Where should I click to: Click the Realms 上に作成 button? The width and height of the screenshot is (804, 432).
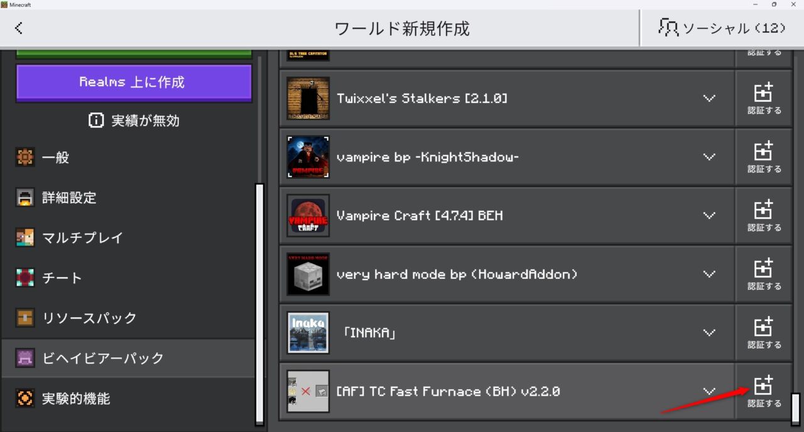(x=134, y=82)
